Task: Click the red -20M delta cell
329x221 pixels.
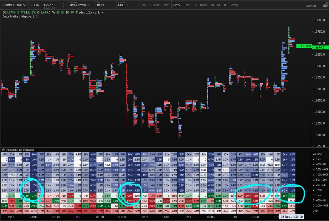Action: coord(130,196)
